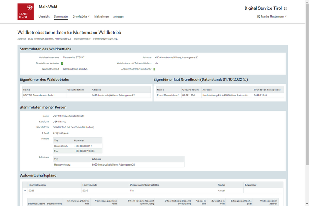Expand the Grundstücke menu dropdown
309x206 pixels.
(81, 17)
